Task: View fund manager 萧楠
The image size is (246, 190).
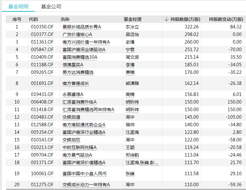Action: (x=130, y=72)
